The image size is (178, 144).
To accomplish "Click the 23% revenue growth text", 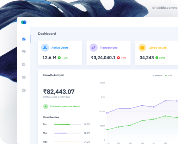I will (x=65, y=106).
